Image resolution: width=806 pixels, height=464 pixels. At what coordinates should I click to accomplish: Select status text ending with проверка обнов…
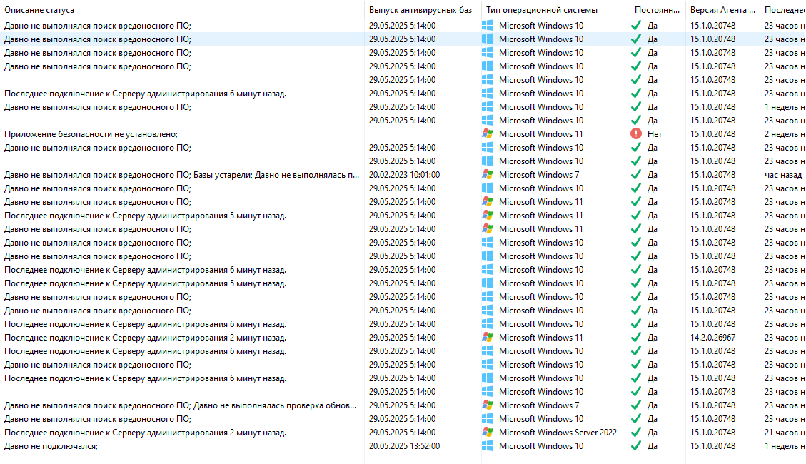tap(180, 405)
